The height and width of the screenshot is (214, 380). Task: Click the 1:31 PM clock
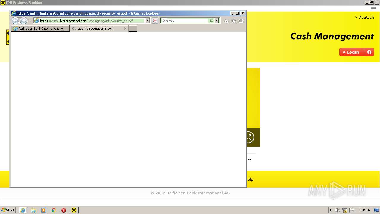click(x=365, y=210)
